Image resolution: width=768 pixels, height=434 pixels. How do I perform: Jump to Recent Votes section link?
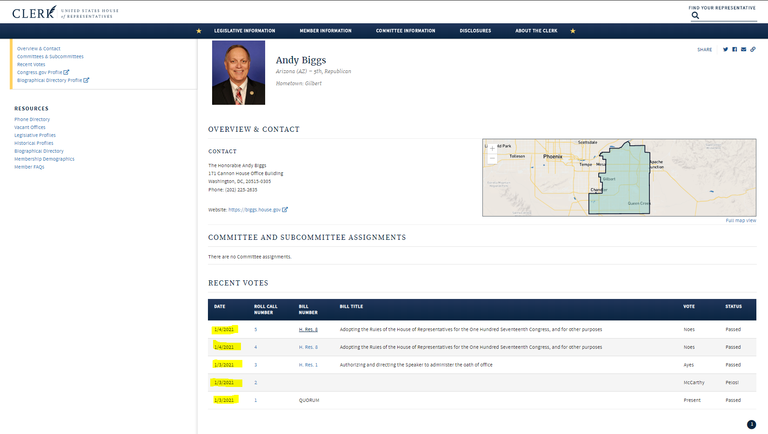point(31,64)
